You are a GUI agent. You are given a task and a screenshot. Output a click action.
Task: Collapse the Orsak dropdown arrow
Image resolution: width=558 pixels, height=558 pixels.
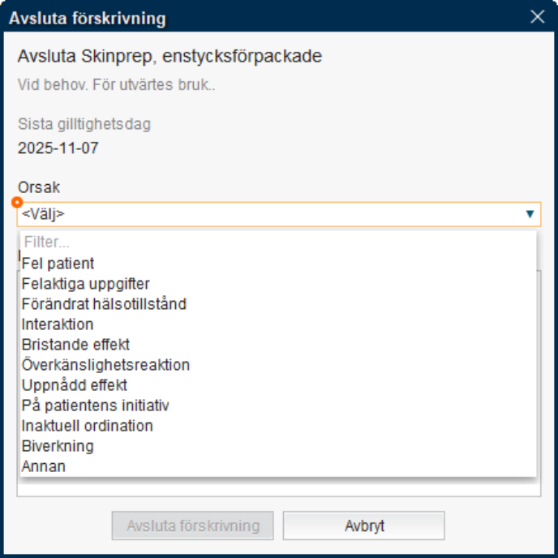[530, 214]
